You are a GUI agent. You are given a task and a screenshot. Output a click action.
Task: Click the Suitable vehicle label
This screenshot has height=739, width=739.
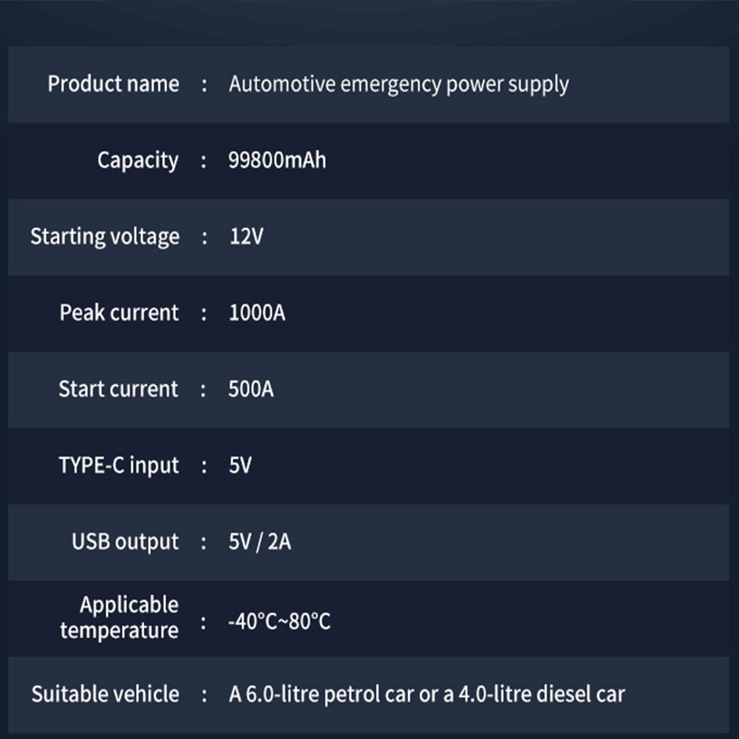[x=105, y=694]
